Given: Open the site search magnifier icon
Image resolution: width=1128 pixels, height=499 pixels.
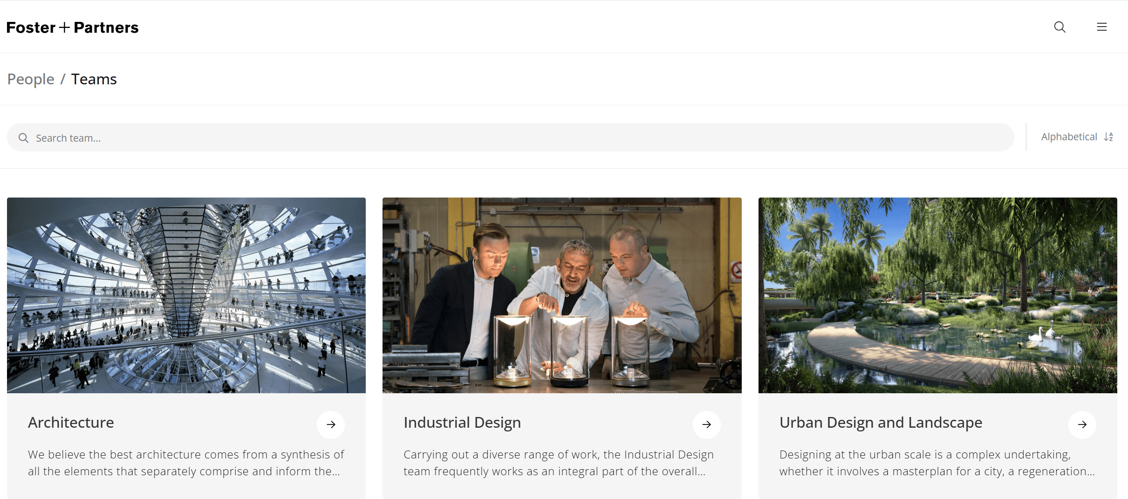Looking at the screenshot, I should point(1060,27).
